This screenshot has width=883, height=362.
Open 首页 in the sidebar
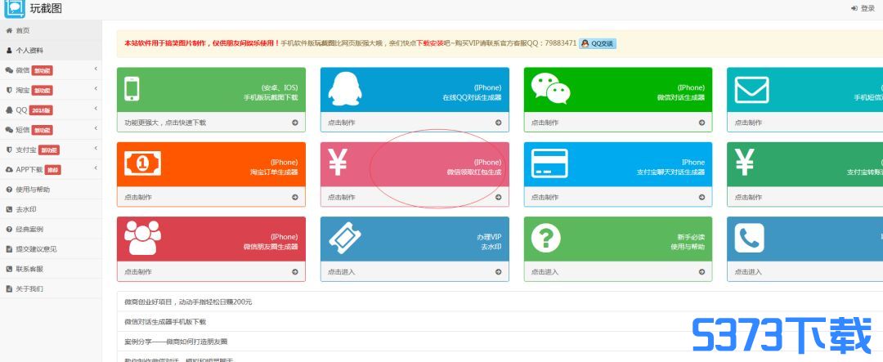tap(51, 30)
